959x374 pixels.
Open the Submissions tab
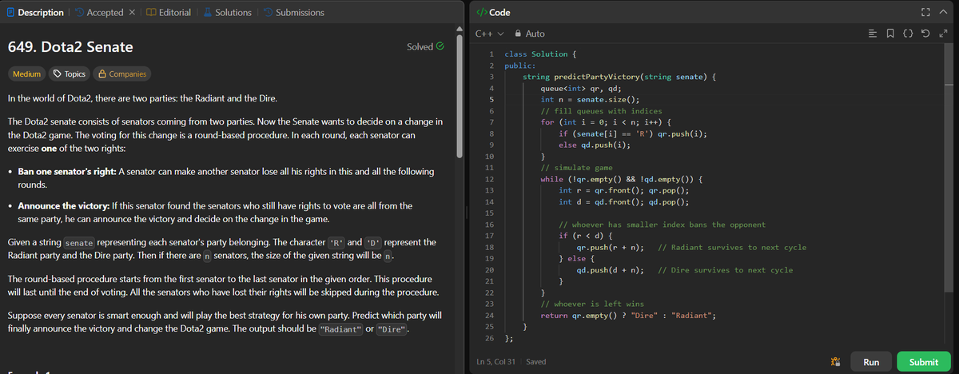293,12
